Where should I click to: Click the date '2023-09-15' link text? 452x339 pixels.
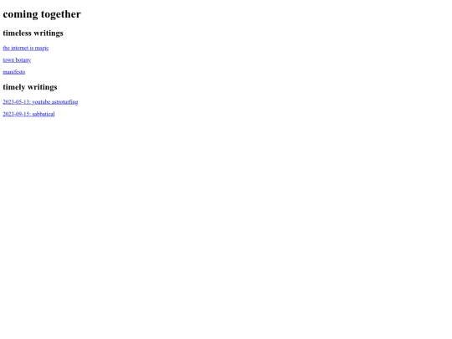(17, 114)
